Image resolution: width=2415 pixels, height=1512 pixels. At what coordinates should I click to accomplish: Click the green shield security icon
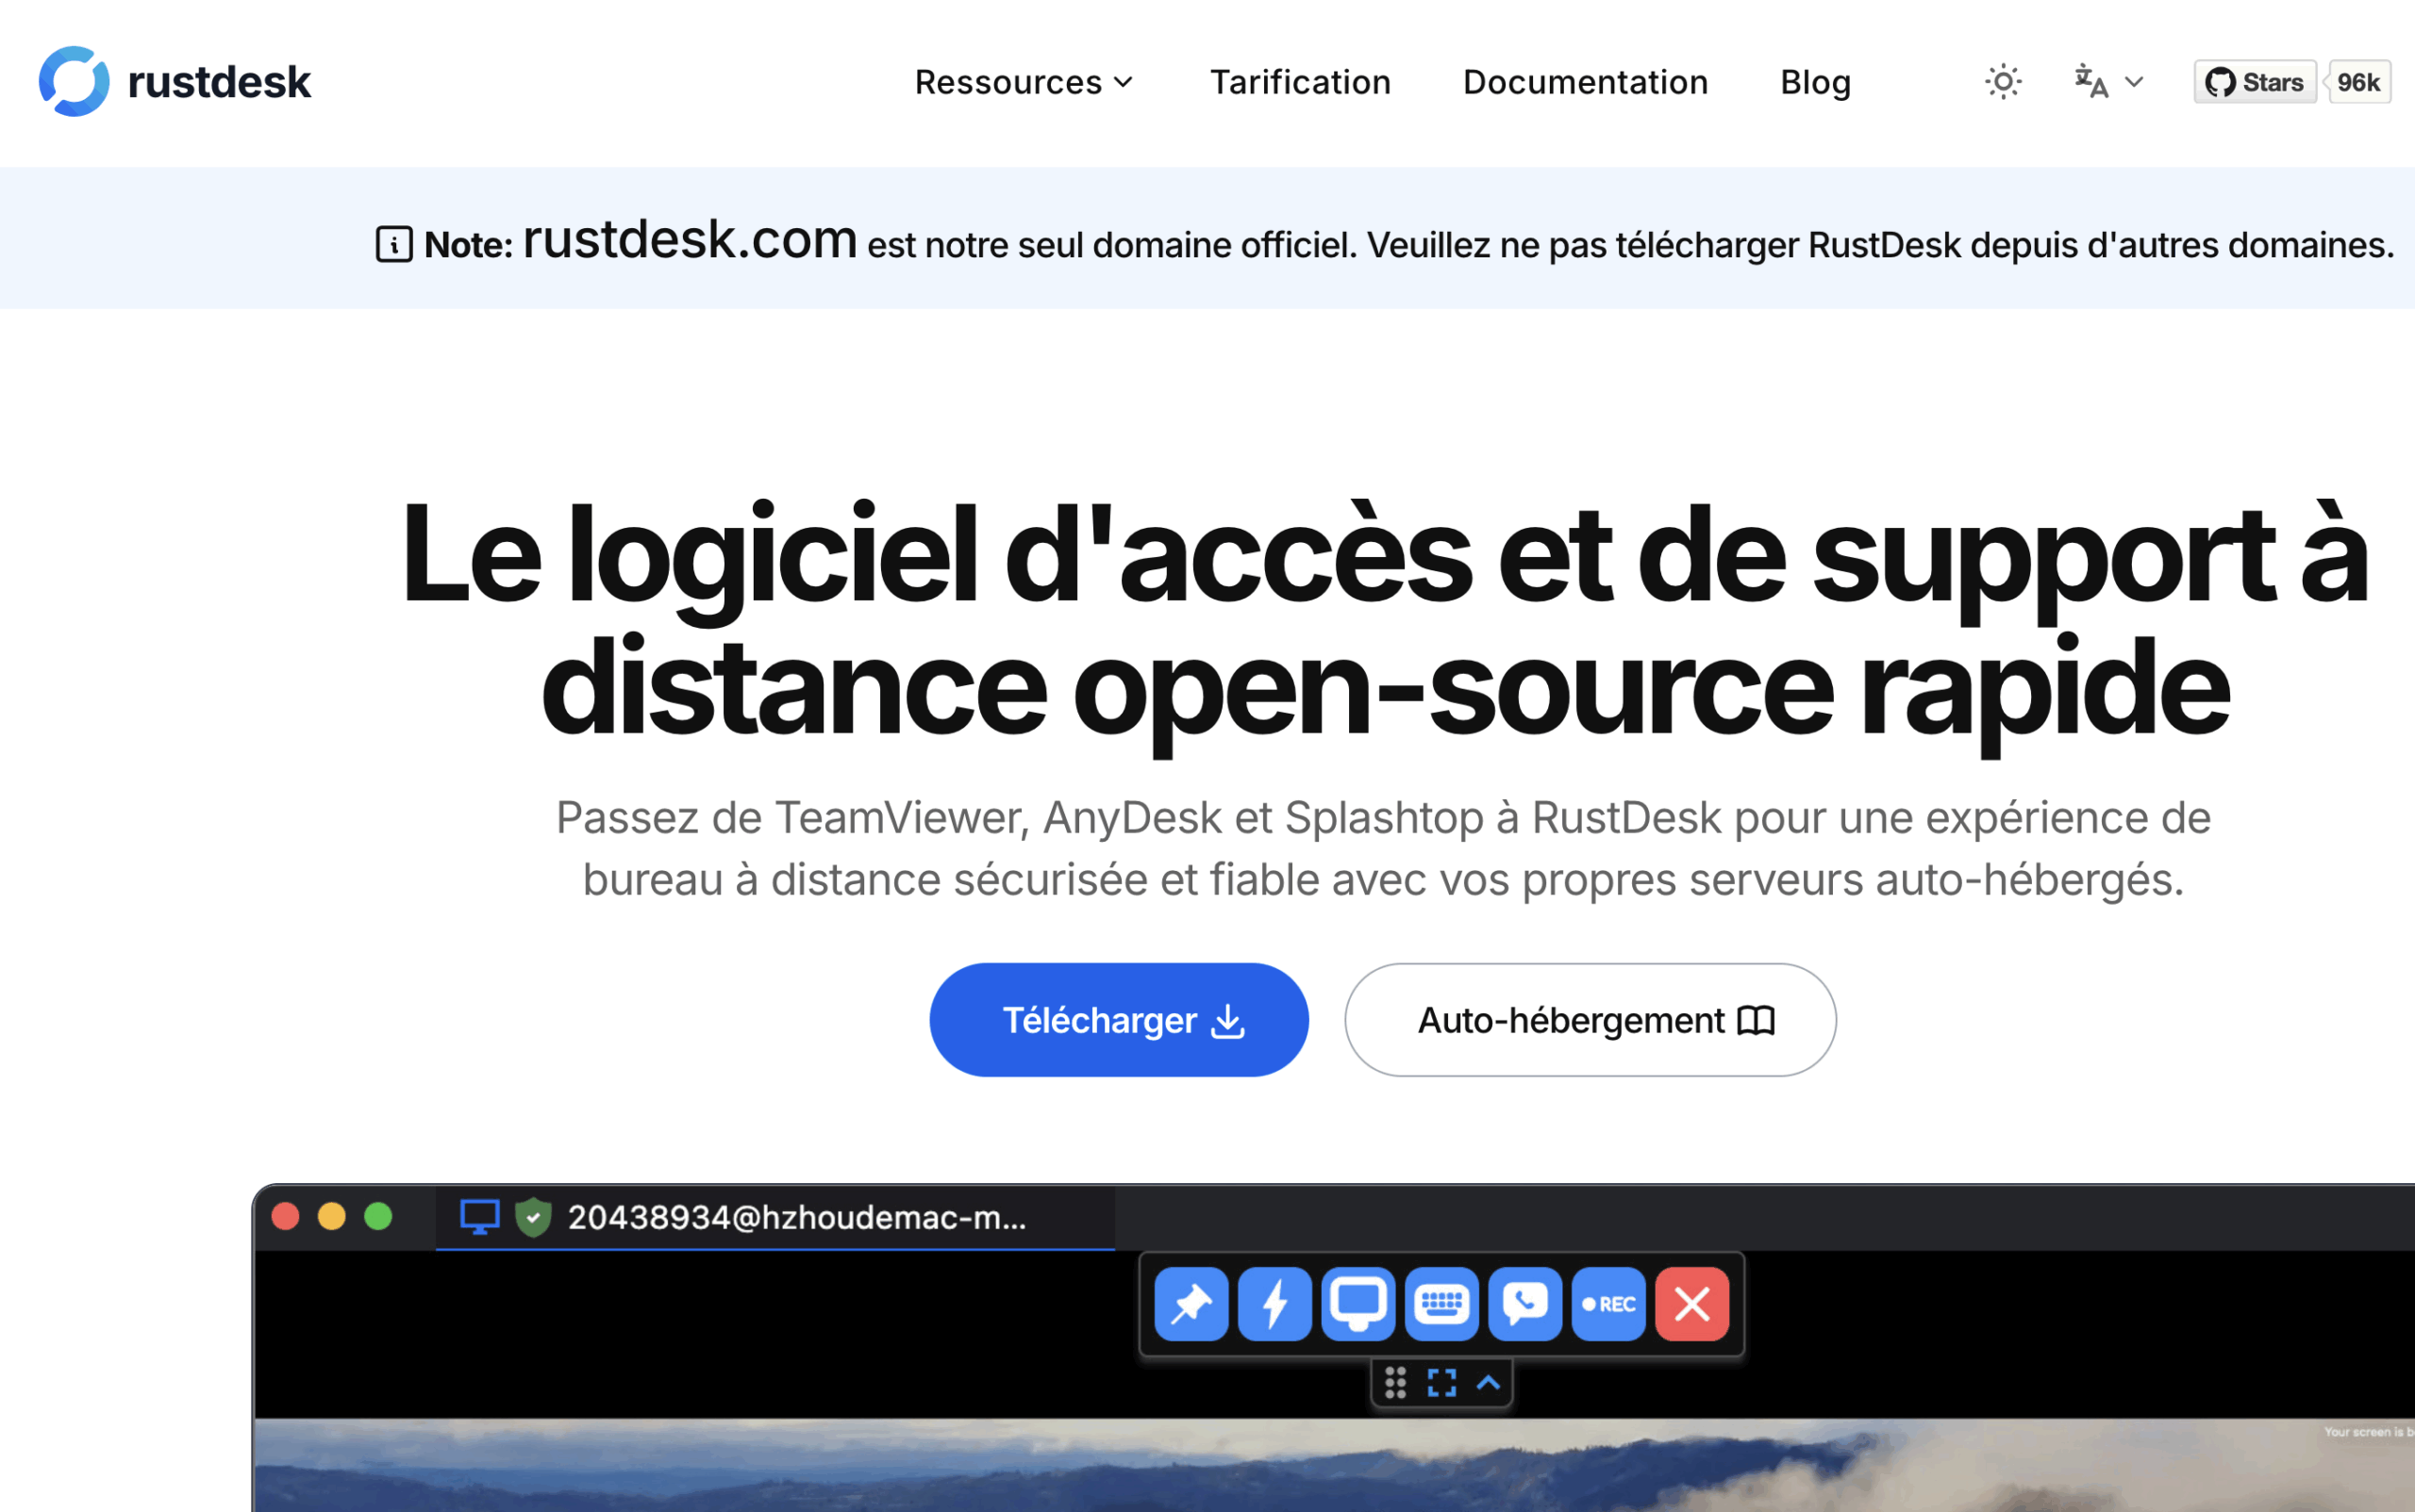pos(533,1217)
